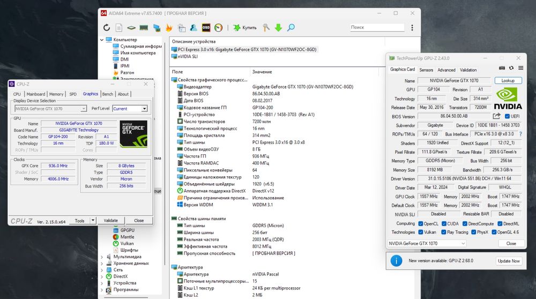Viewport: 536px width, 299px height.
Task: Click the camera screenshot icon in GPU-Z
Action: (x=502, y=68)
